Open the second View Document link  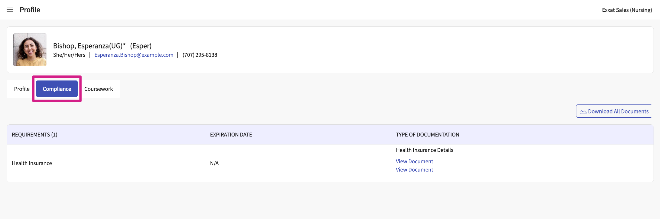click(414, 170)
